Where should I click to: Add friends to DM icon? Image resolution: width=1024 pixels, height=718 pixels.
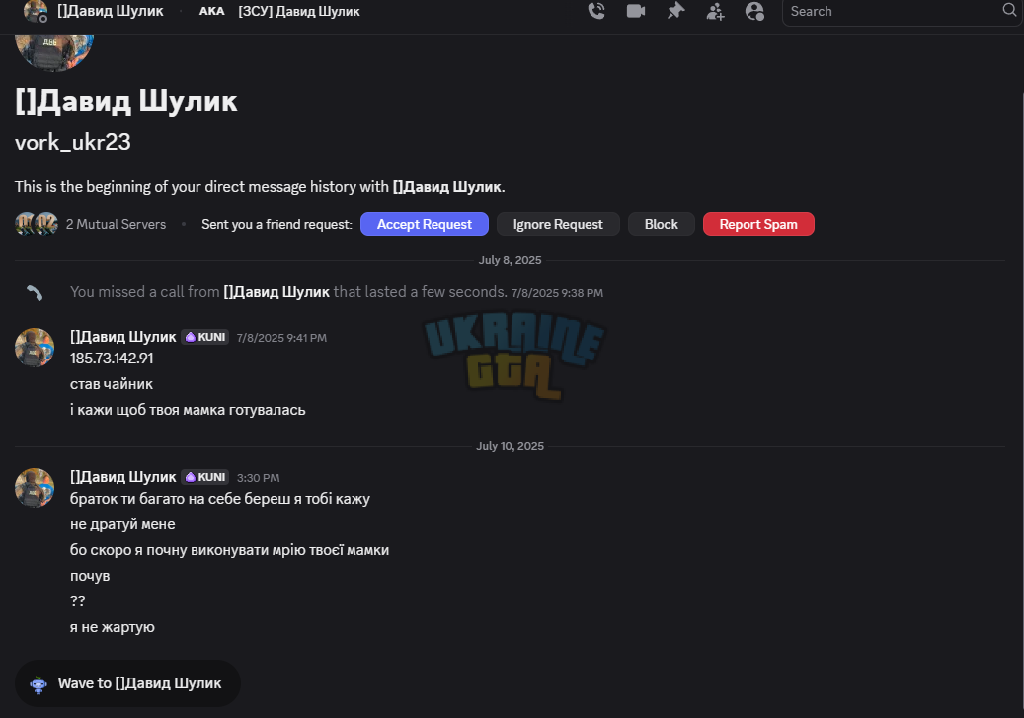(715, 11)
